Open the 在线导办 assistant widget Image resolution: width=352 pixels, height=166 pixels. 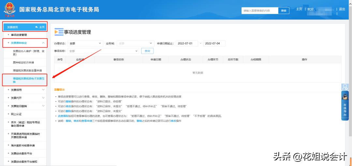pyautogui.click(x=345, y=106)
